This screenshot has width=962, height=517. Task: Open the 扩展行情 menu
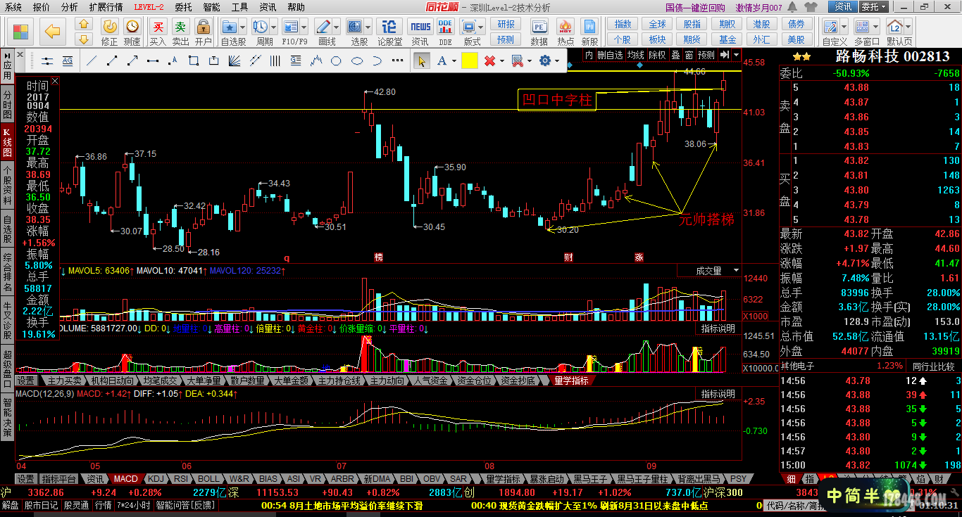106,7
